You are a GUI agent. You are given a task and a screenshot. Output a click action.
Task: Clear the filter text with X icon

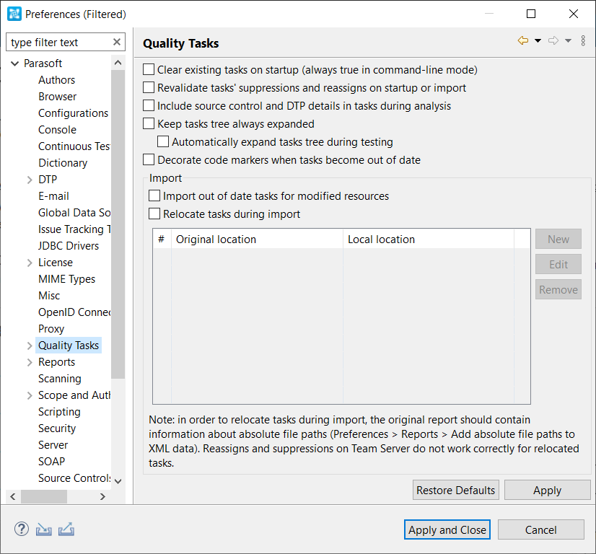[x=117, y=42]
